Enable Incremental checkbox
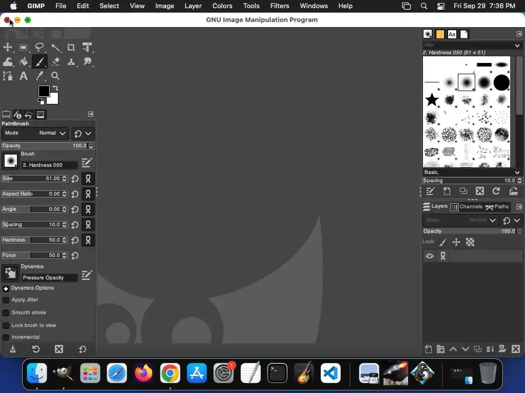525x393 pixels. point(6,337)
